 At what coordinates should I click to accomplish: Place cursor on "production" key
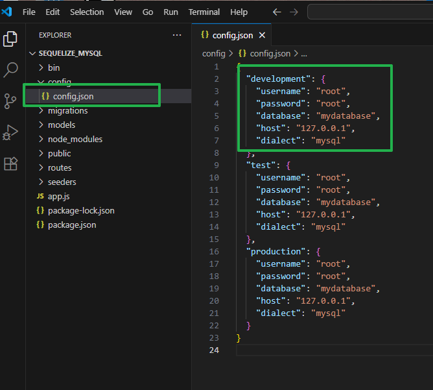click(275, 252)
